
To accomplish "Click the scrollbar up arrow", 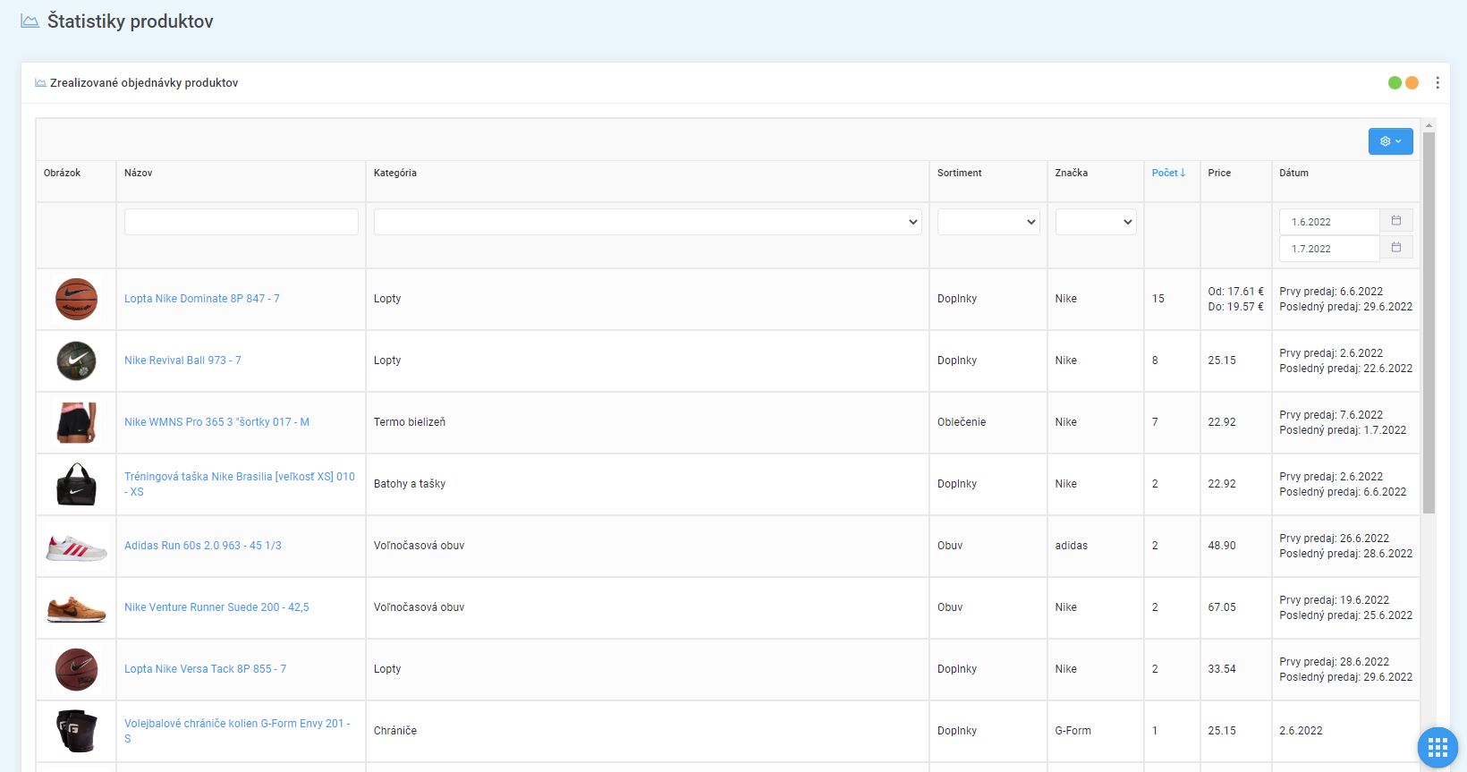I will tap(1429, 126).
